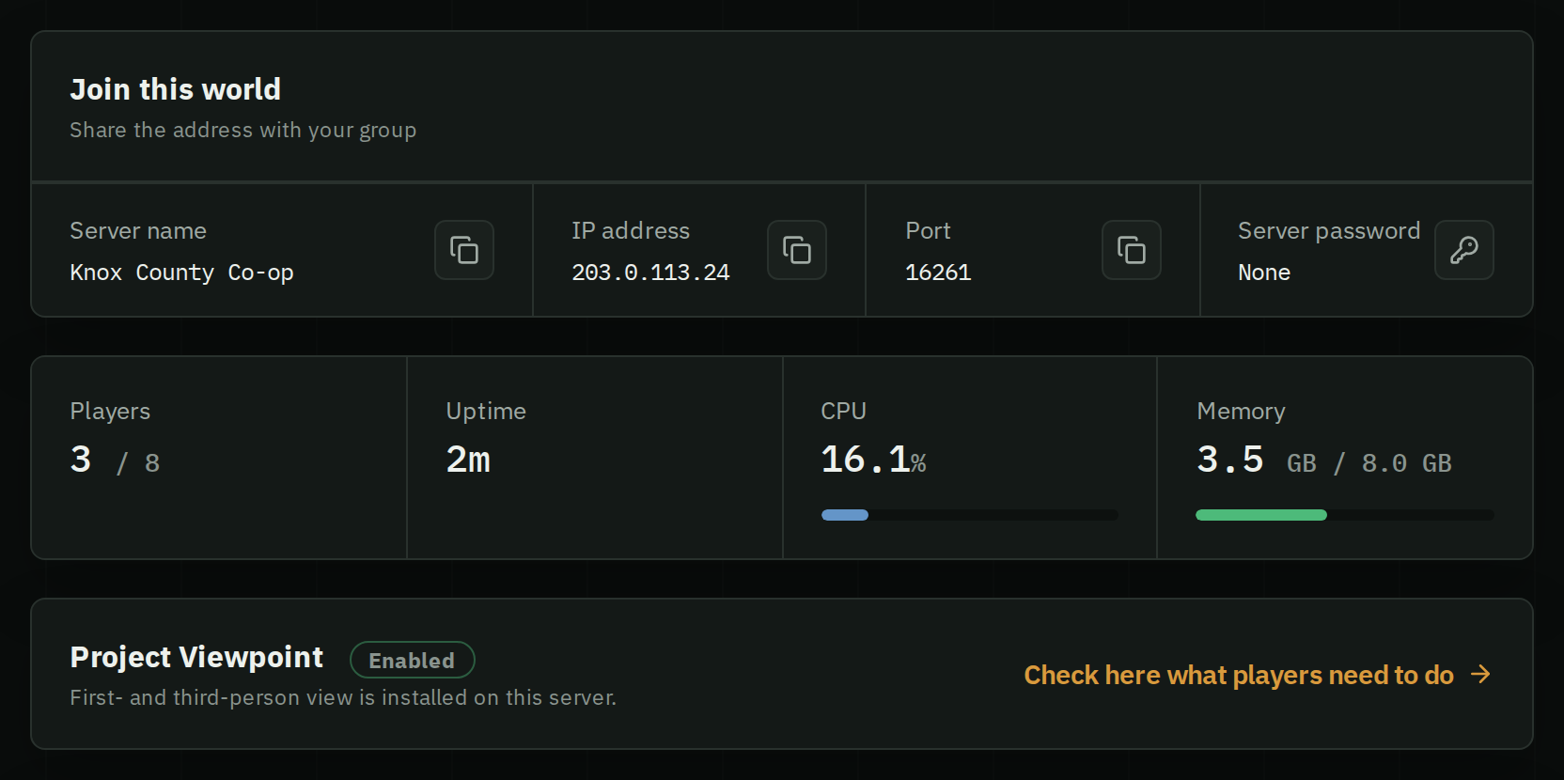Image resolution: width=1564 pixels, height=780 pixels.
Task: Click the 'Join this world' heading
Action: 176,89
